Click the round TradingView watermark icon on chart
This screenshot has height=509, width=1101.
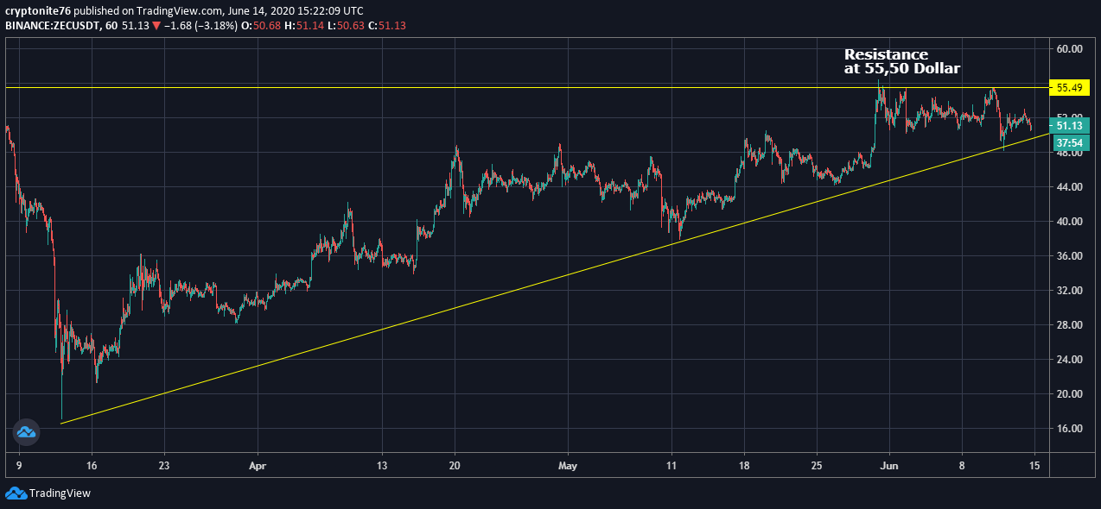pyautogui.click(x=26, y=431)
